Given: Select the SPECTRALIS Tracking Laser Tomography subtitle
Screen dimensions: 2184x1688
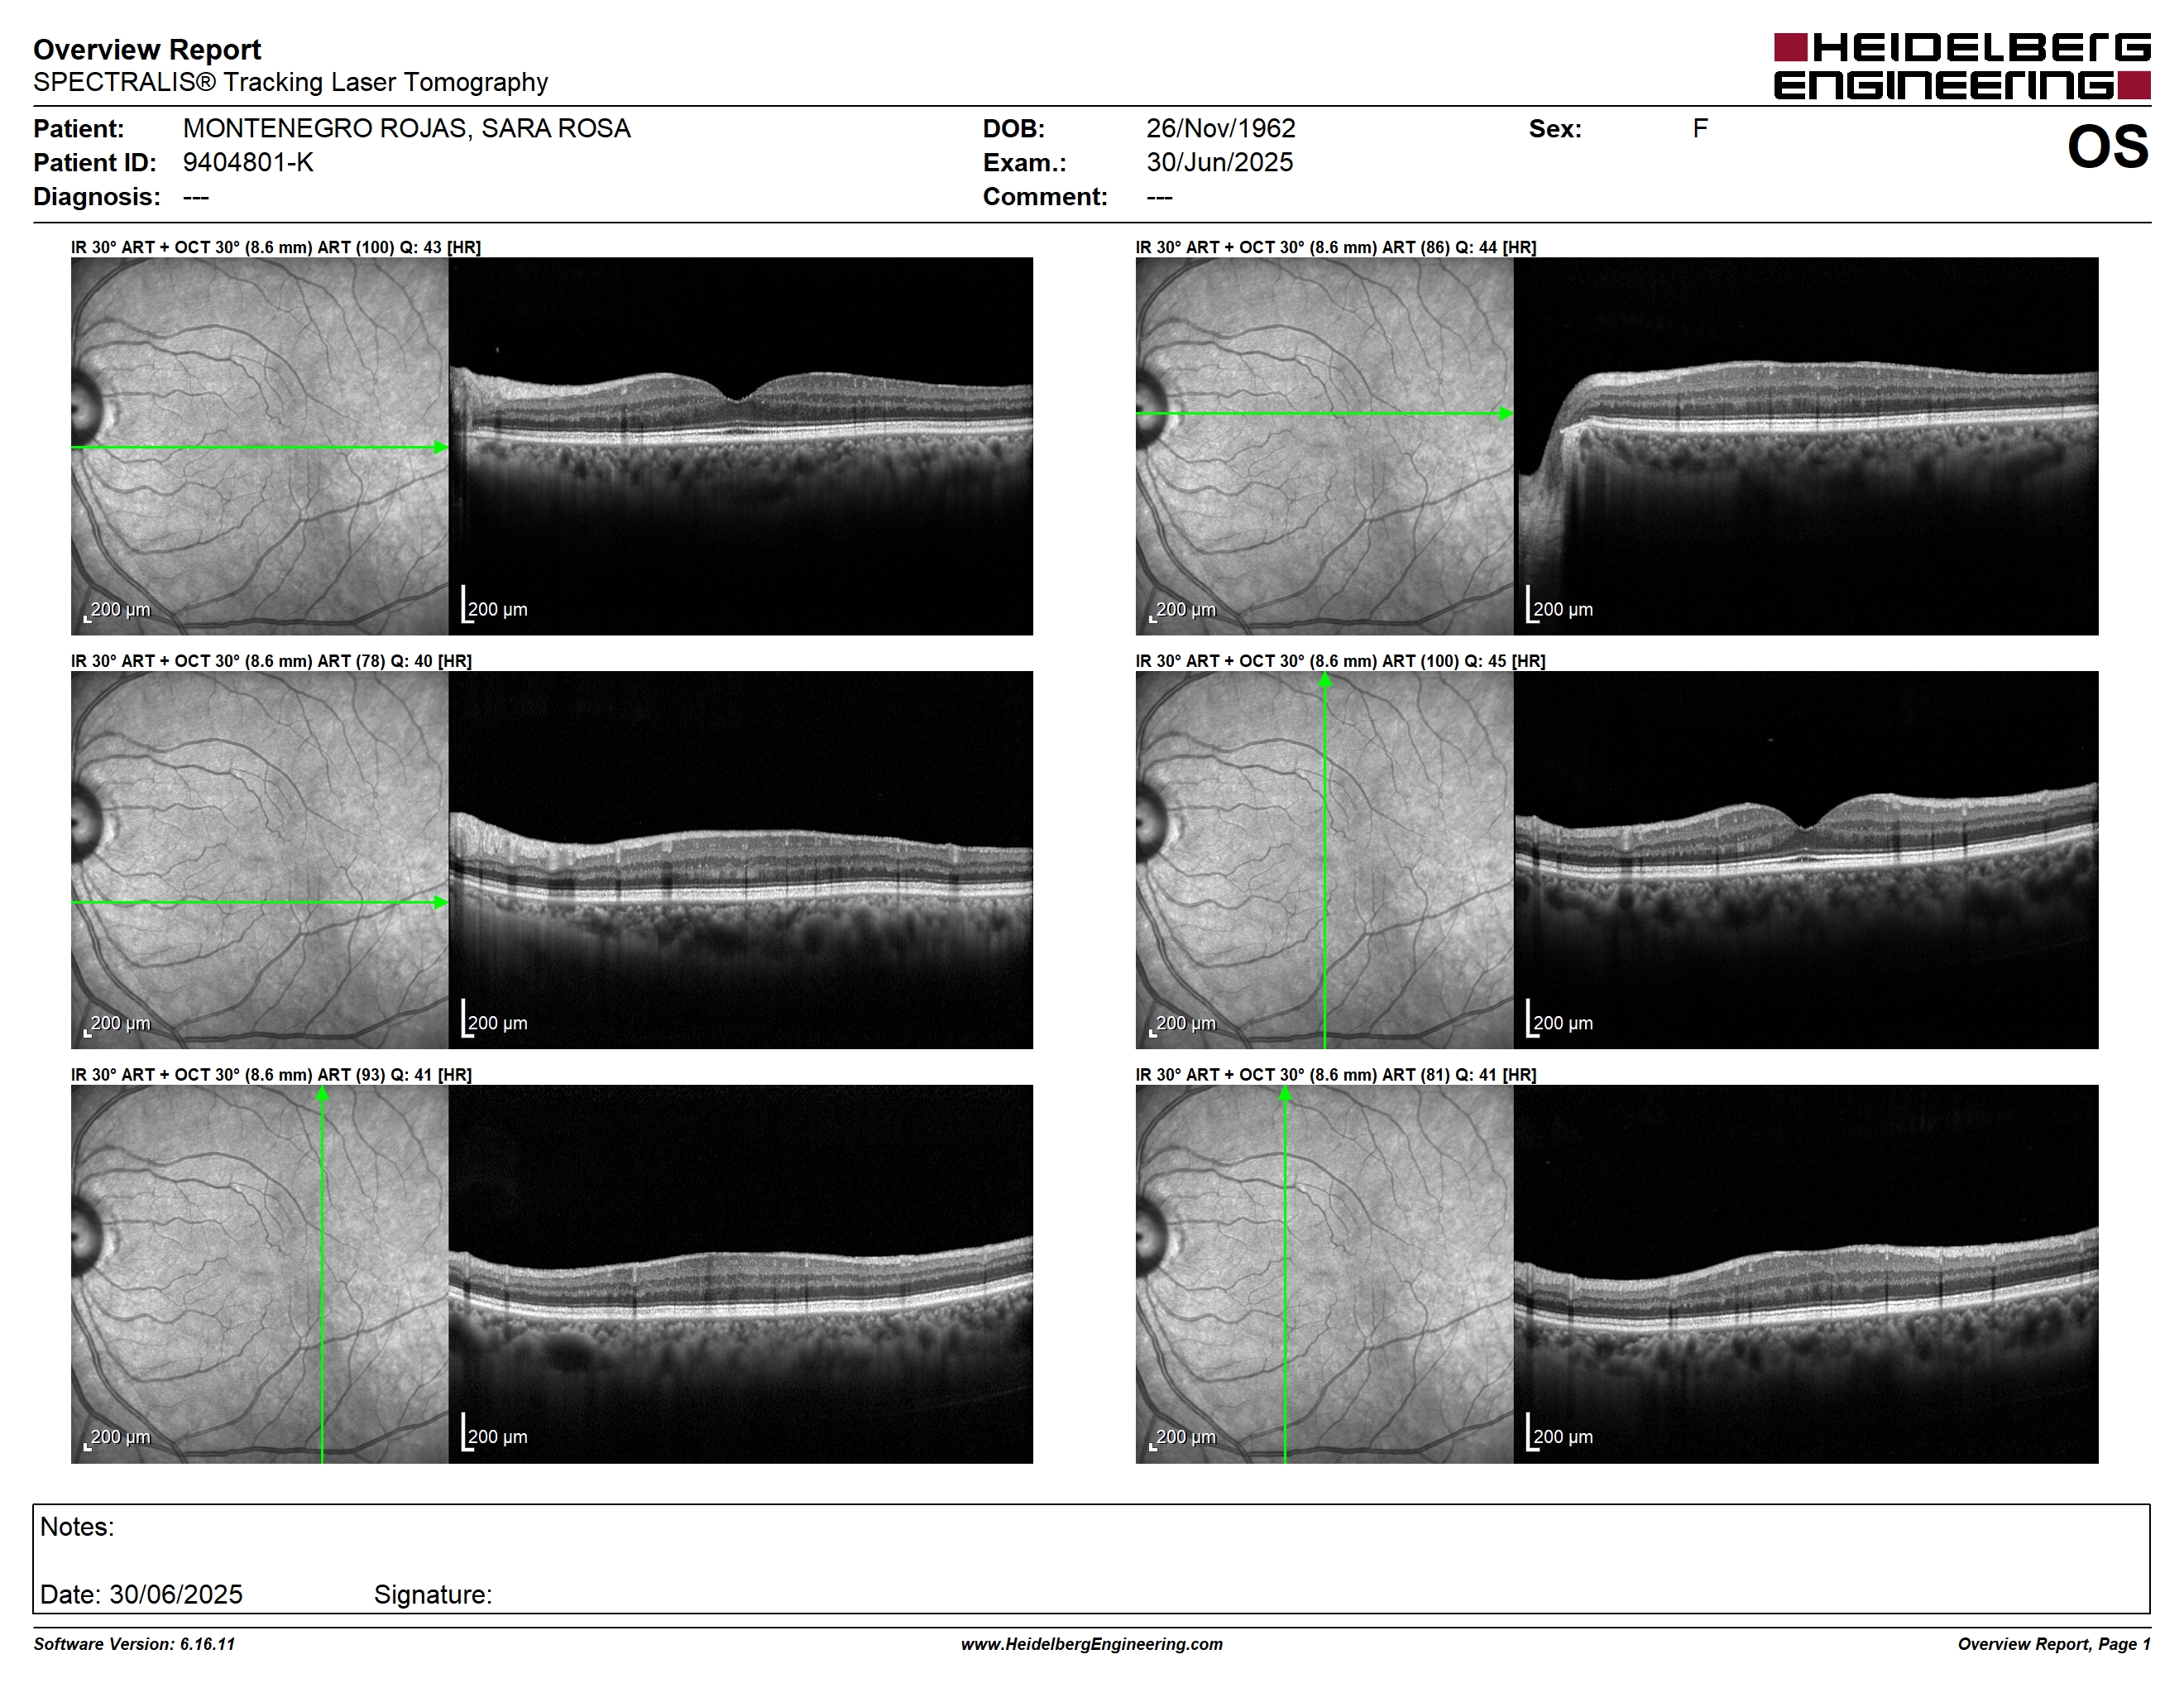Looking at the screenshot, I should pyautogui.click(x=290, y=82).
